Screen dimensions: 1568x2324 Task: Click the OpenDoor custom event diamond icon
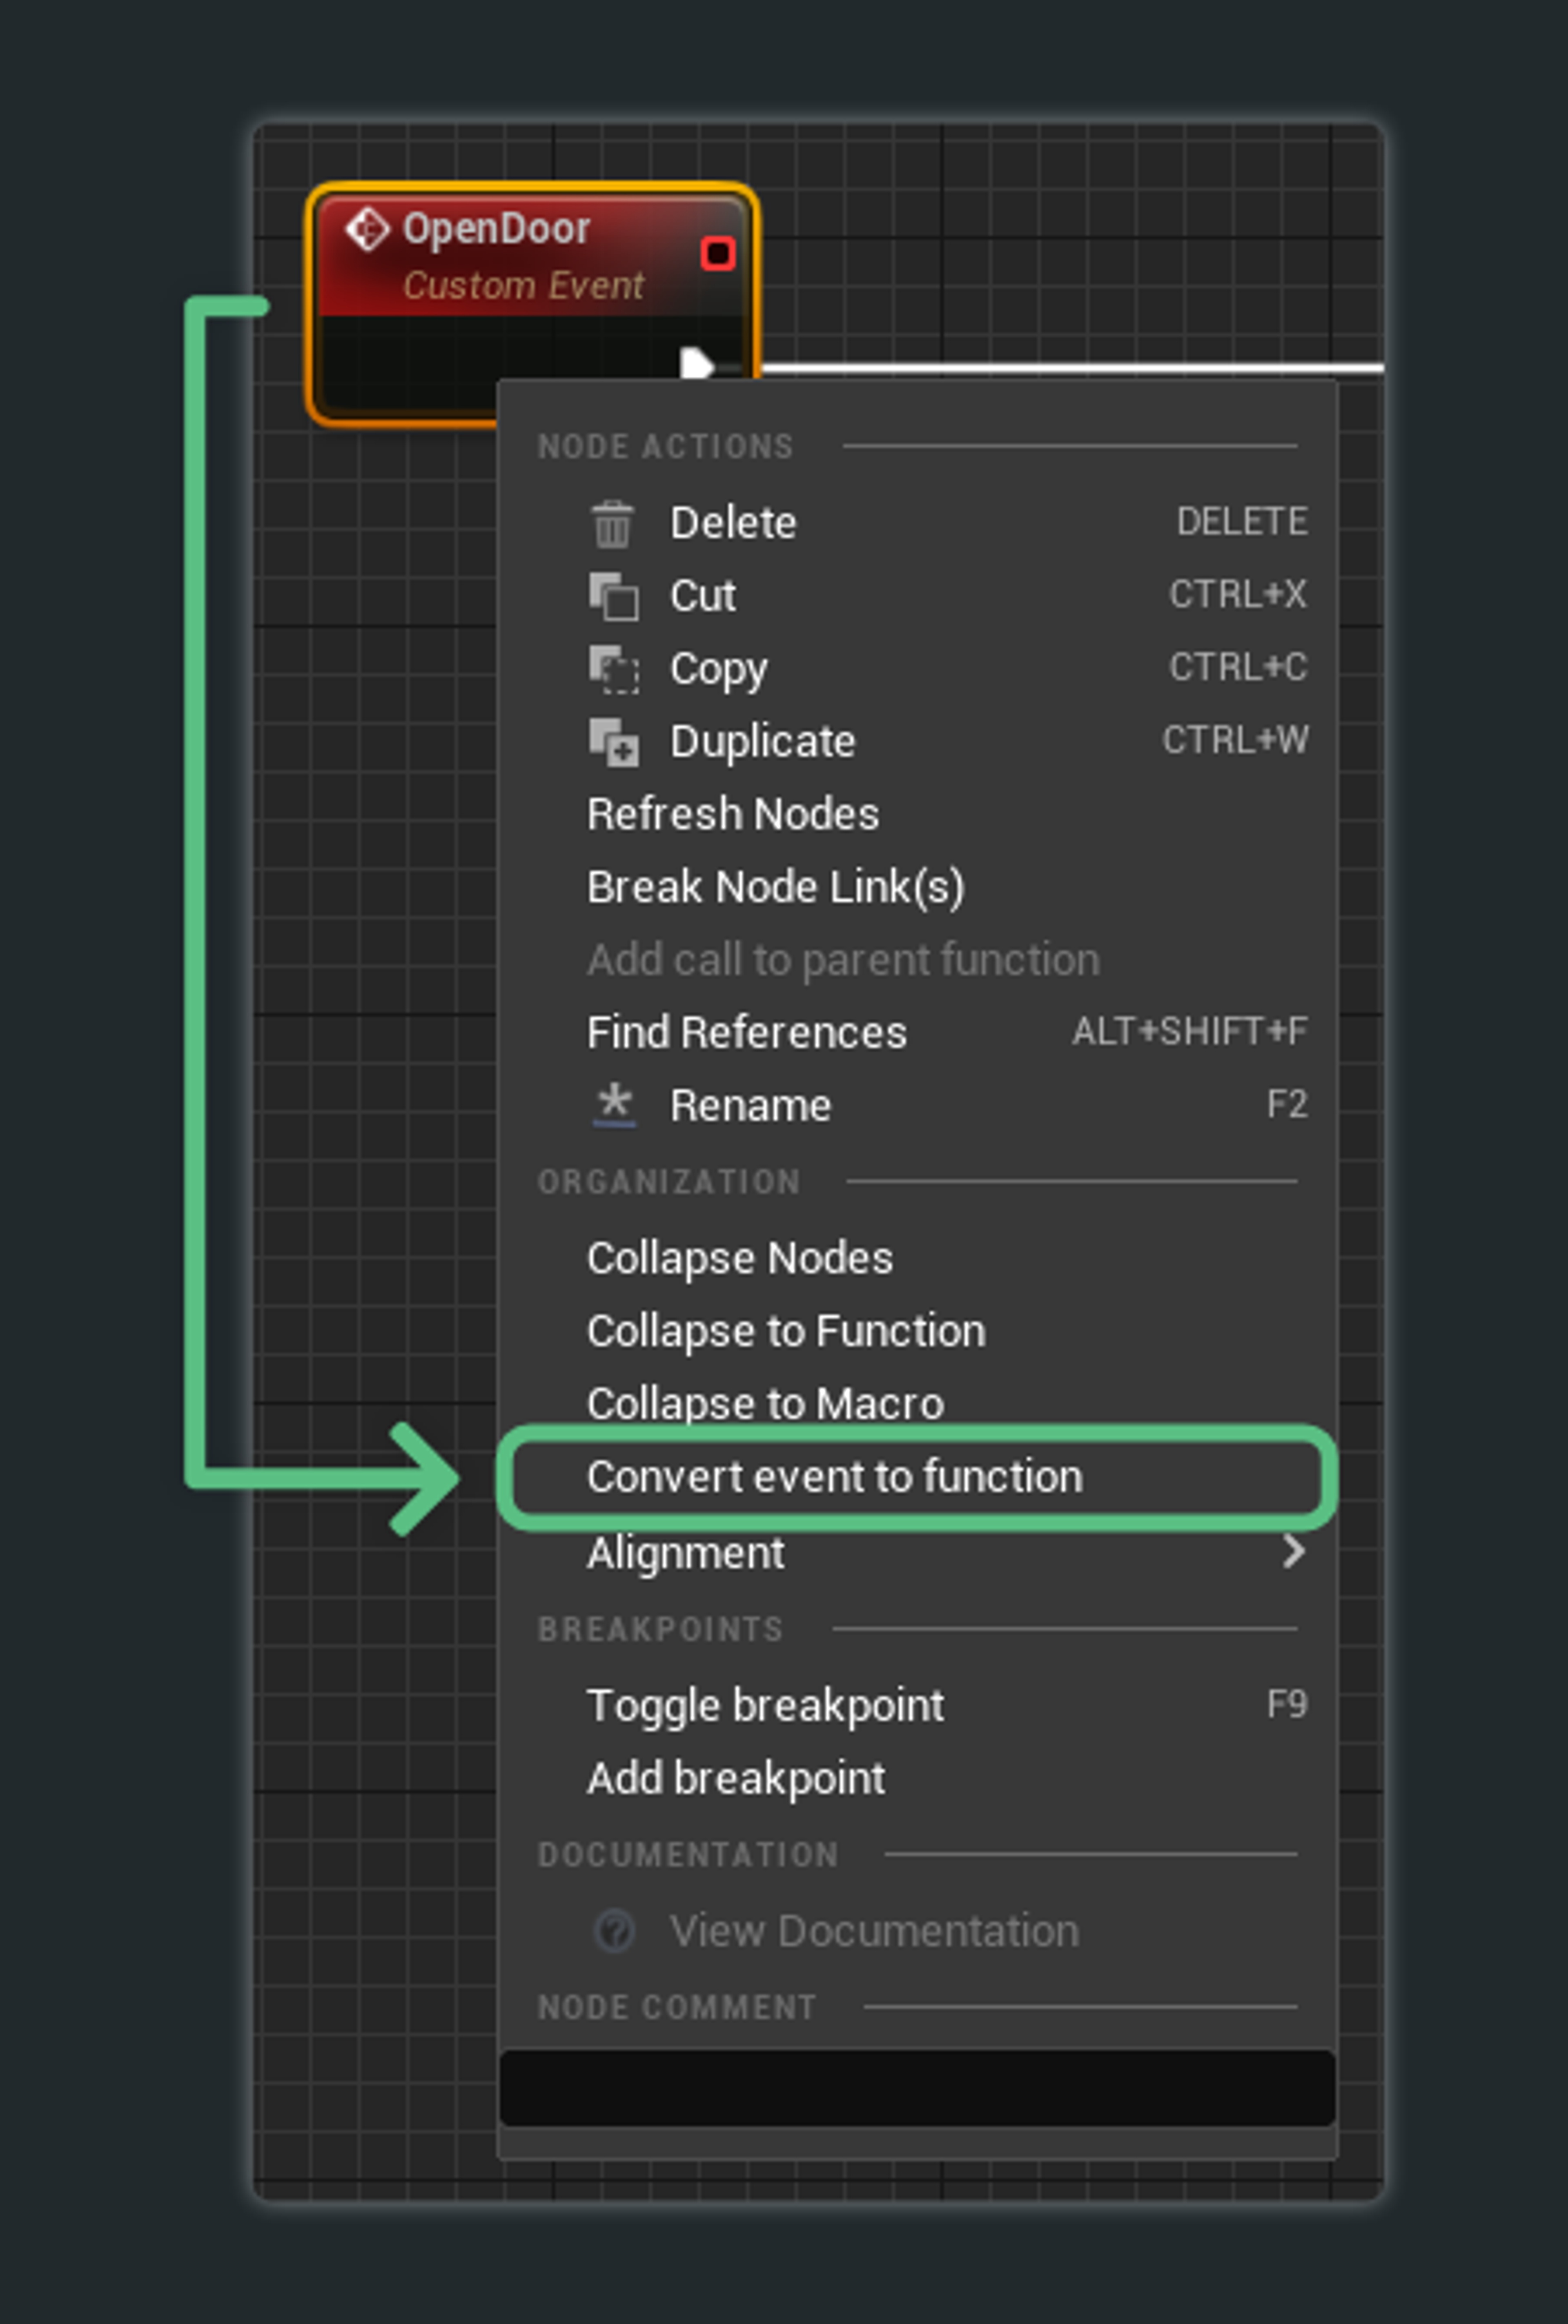pyautogui.click(x=367, y=230)
